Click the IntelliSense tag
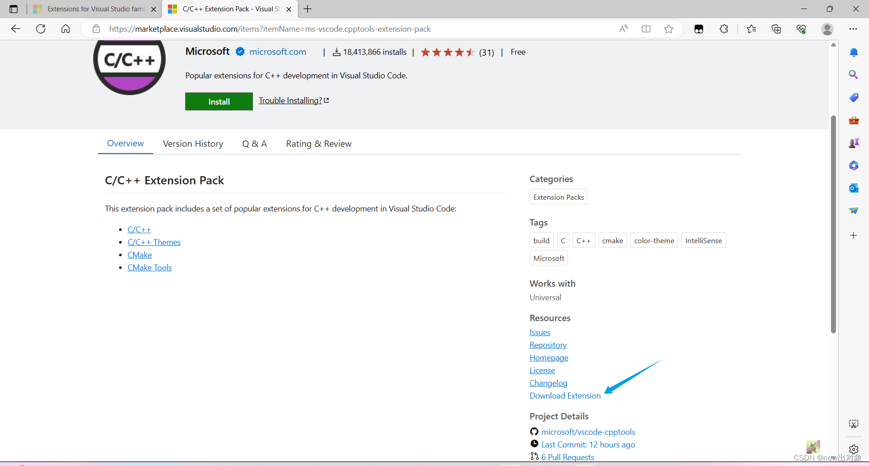Viewport: 869px width, 466px height. [x=703, y=240]
